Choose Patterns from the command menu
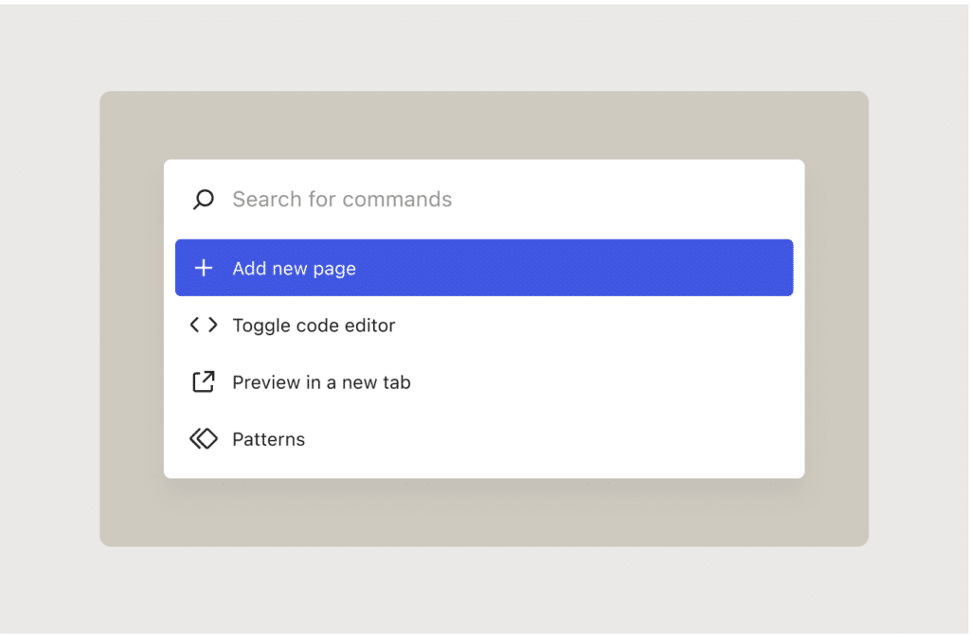The image size is (970, 635). click(x=268, y=438)
